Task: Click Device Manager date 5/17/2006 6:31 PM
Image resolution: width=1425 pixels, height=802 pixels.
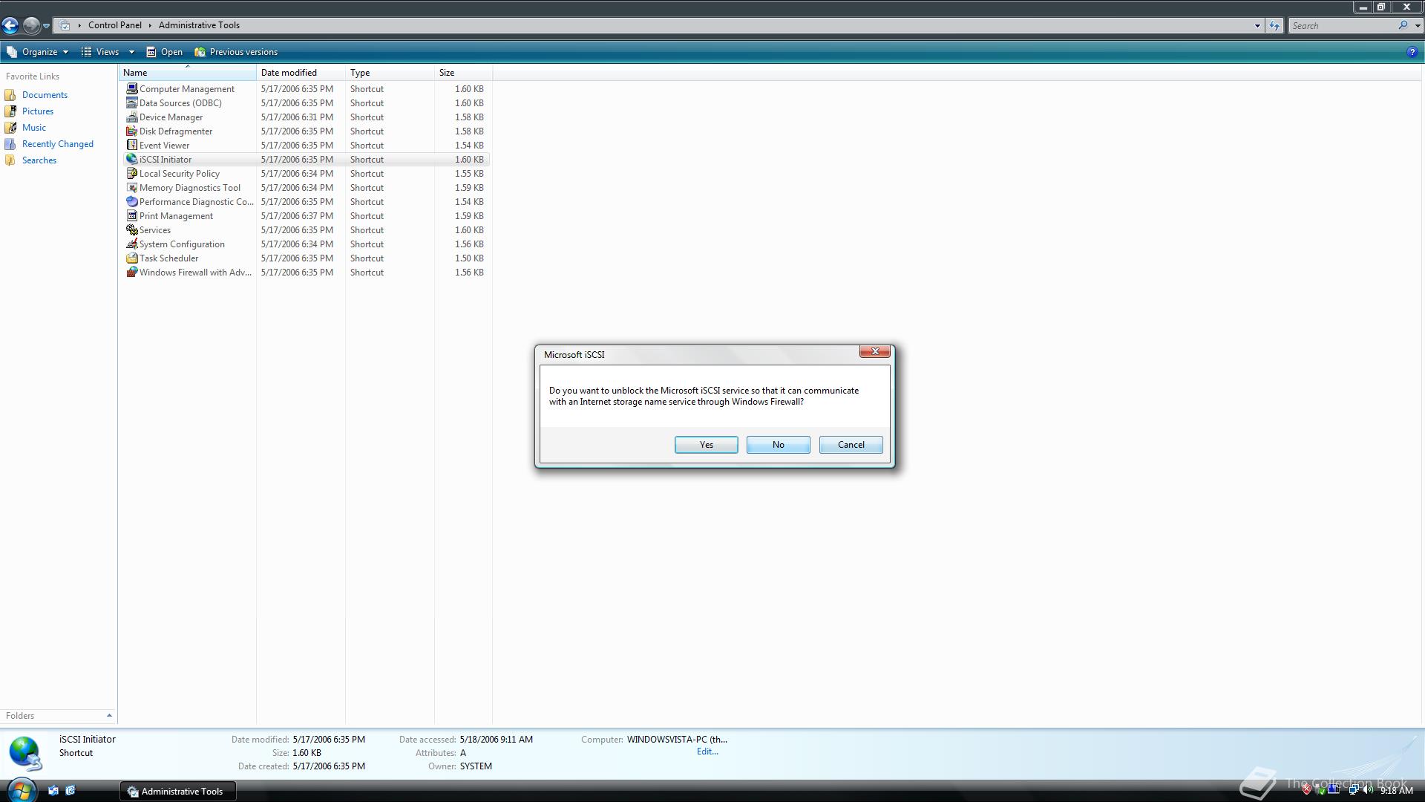Action: pyautogui.click(x=297, y=117)
